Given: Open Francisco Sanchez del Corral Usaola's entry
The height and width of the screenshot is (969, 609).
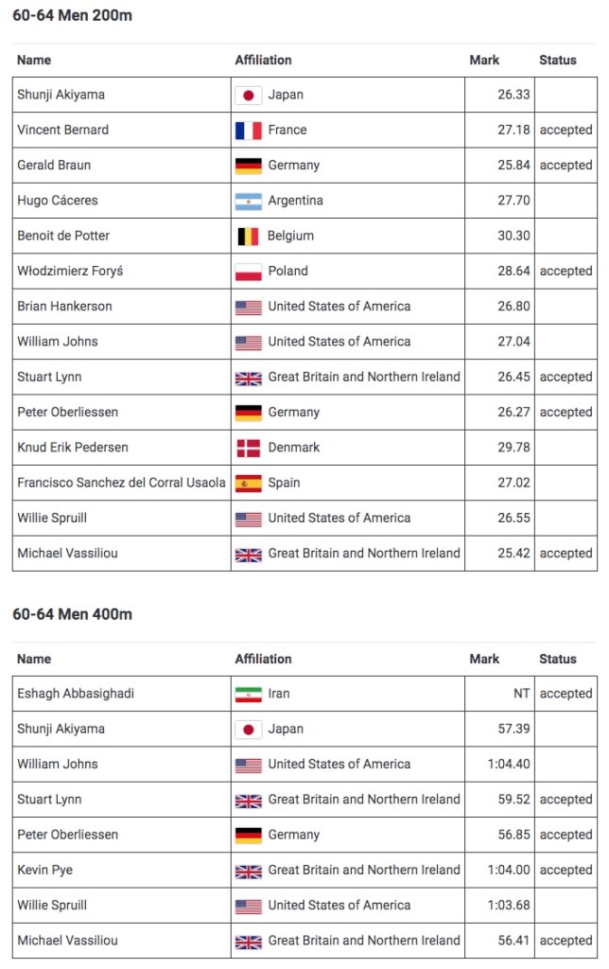Looking at the screenshot, I should pyautogui.click(x=121, y=483).
